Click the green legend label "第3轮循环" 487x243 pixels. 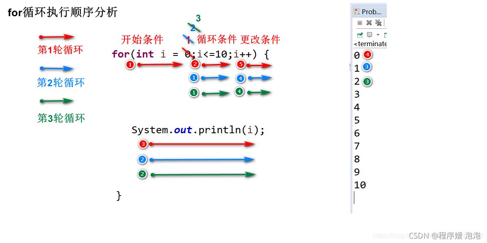tap(61, 118)
